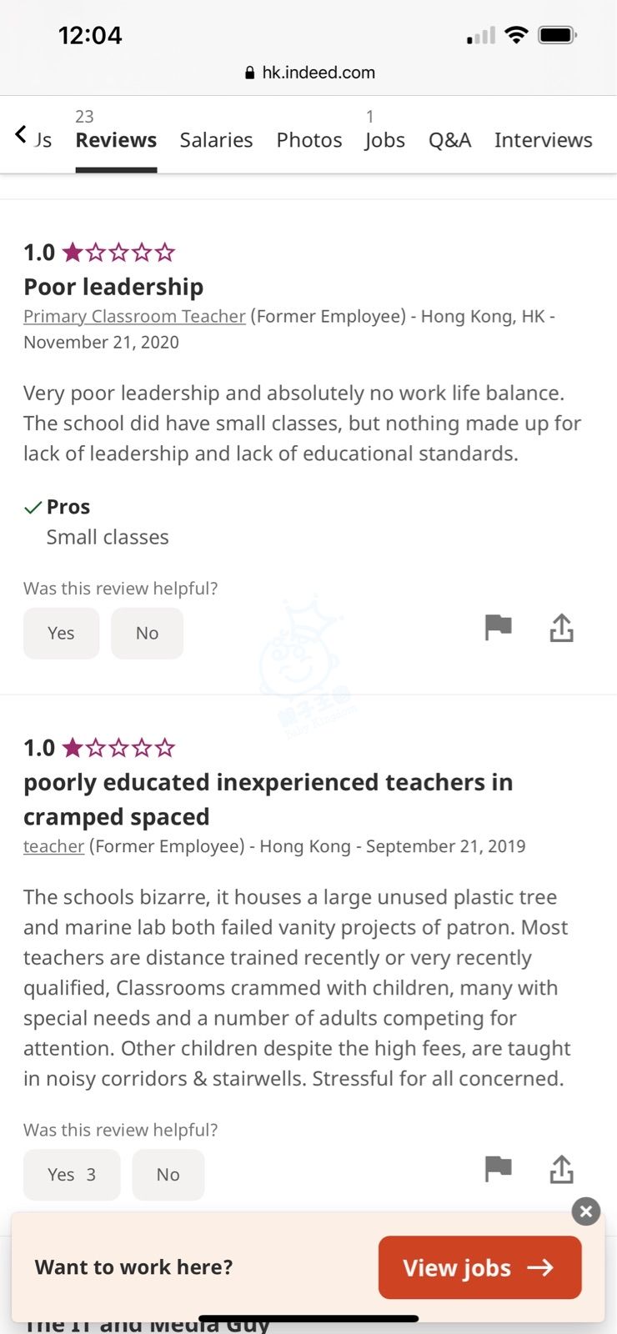617x1334 pixels.
Task: Dismiss the Want to work here banner
Action: 586,1211
